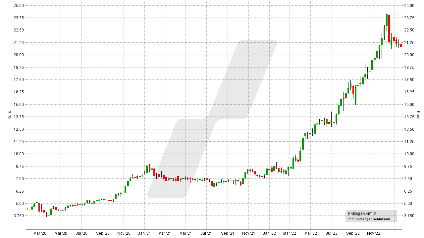Click 6.25 on the right price axis

[408, 191]
